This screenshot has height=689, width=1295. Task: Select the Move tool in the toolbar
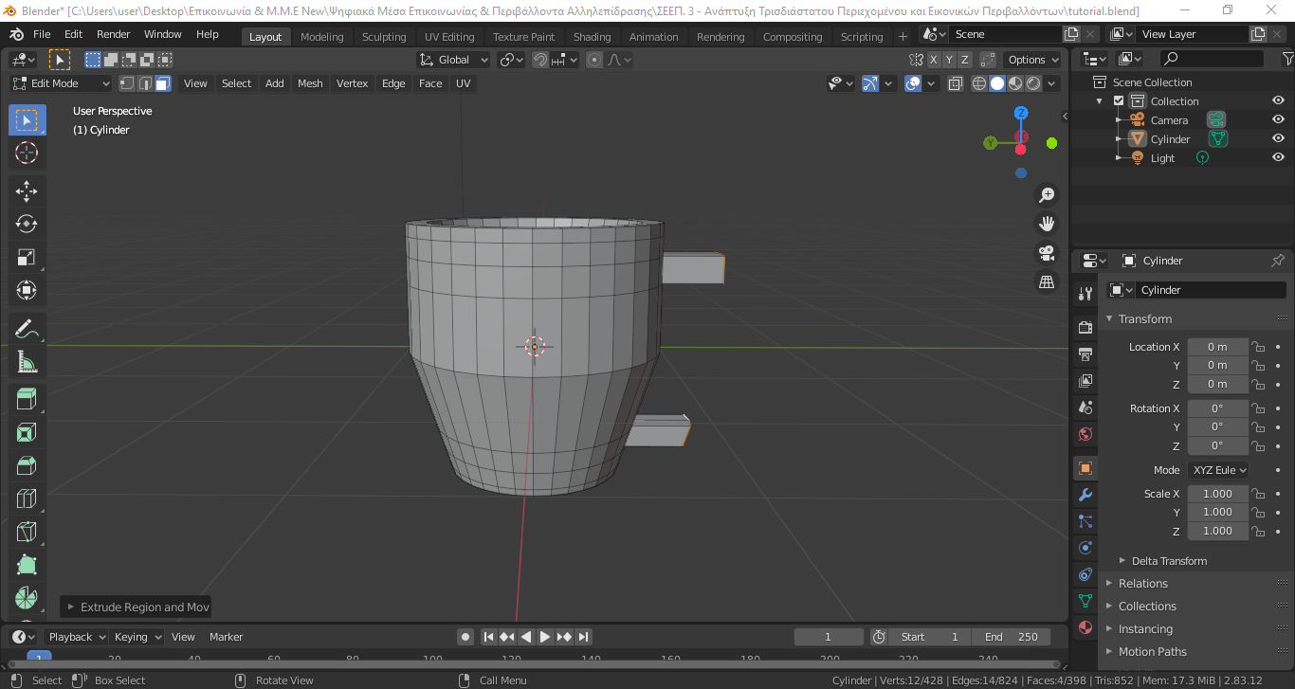pyautogui.click(x=27, y=190)
